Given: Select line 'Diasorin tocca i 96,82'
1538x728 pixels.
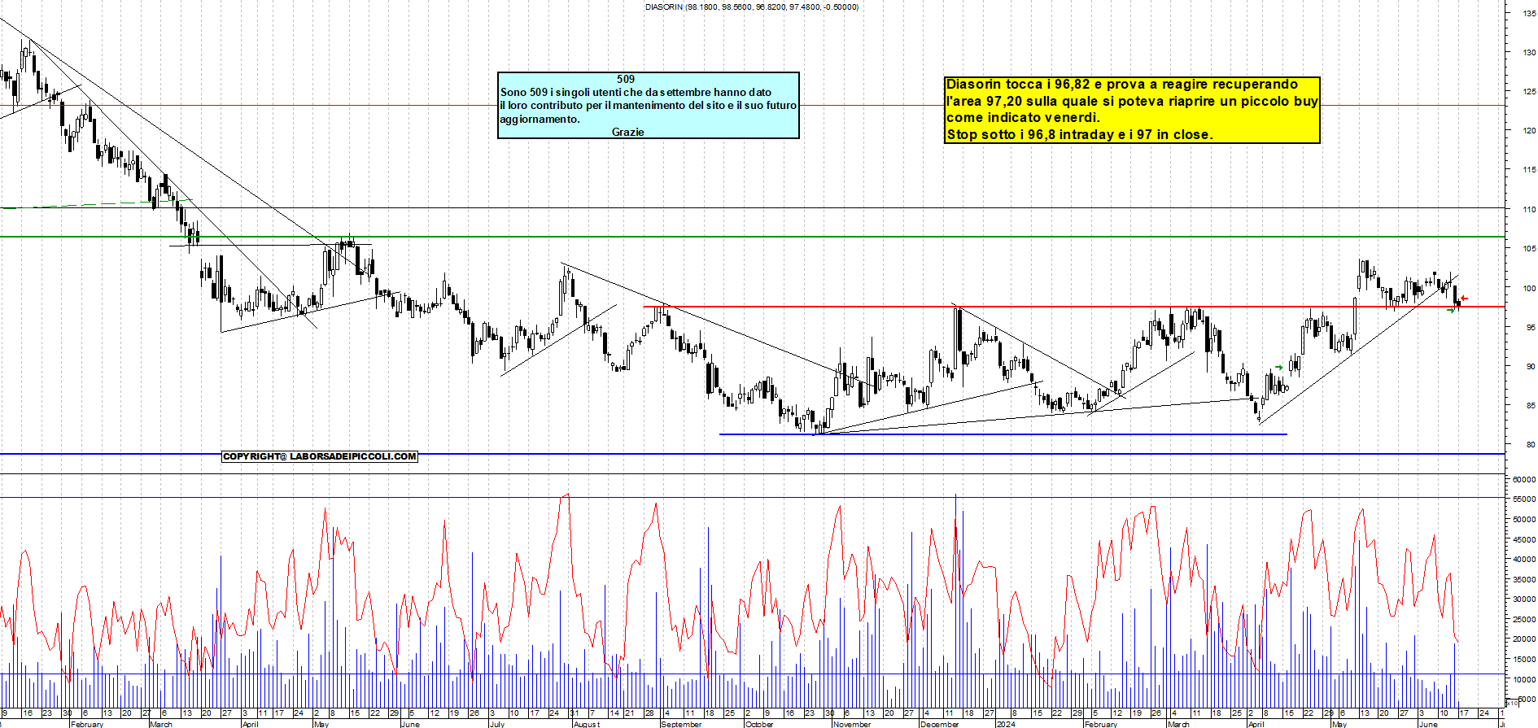Looking at the screenshot, I should point(1122,85).
